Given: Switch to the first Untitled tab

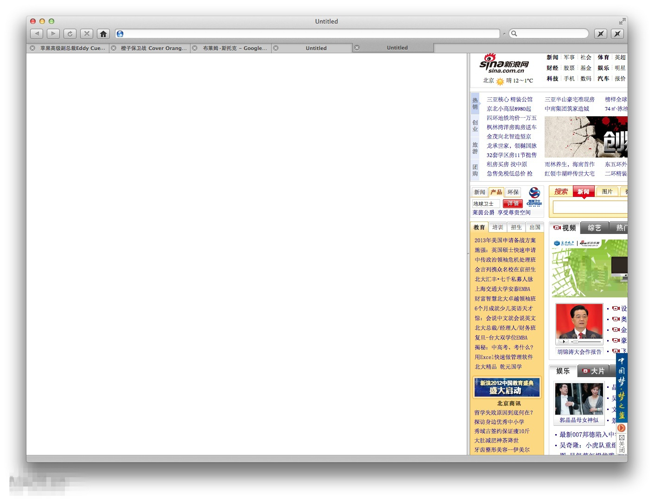Looking at the screenshot, I should pyautogui.click(x=316, y=48).
